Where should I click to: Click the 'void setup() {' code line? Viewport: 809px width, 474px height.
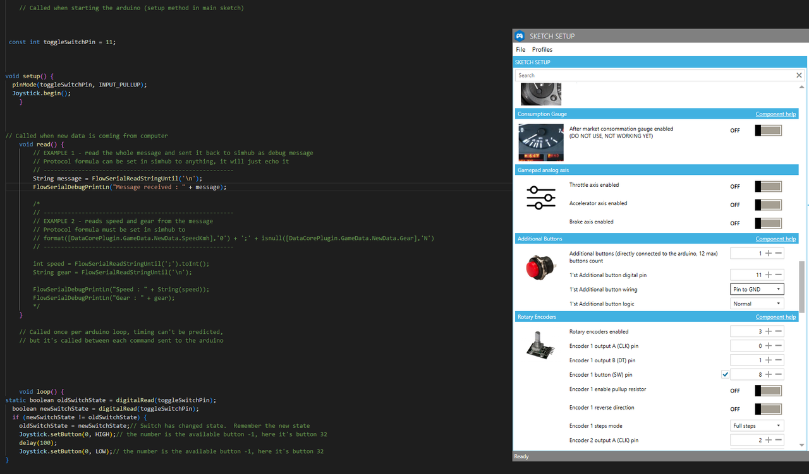coord(30,76)
